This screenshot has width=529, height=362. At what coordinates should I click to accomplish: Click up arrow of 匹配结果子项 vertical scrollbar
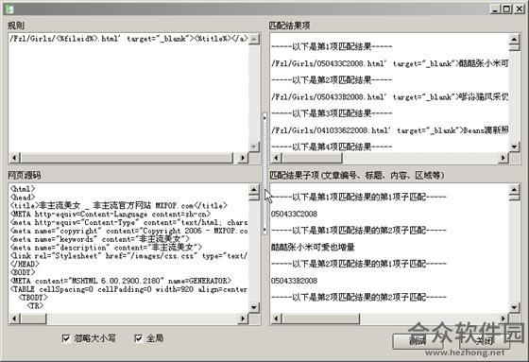pyautogui.click(x=514, y=189)
